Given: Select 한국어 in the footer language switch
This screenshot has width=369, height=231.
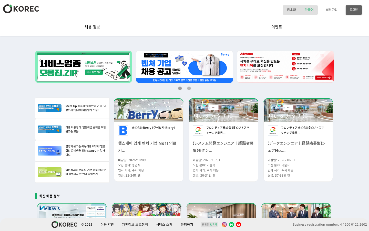Looking at the screenshot, I should click(213, 225).
